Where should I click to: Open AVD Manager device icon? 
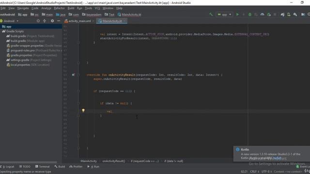289,14
